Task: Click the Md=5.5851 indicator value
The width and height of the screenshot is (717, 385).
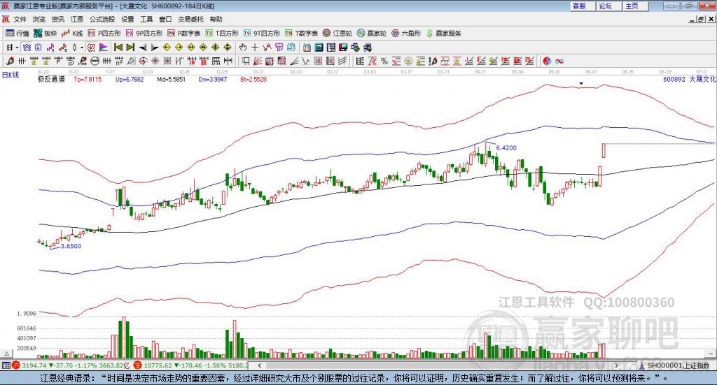Action: coord(172,79)
